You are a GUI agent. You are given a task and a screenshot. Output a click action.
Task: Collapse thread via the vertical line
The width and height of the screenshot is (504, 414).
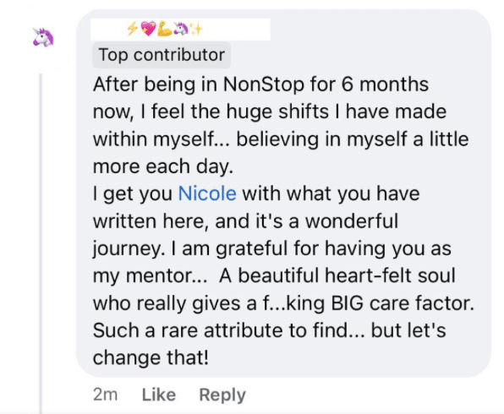pyautogui.click(x=41, y=243)
